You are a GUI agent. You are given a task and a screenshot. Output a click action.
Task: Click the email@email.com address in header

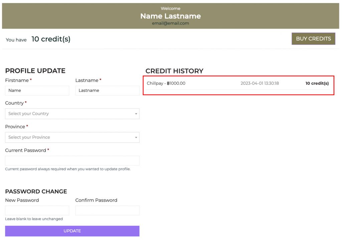pyautogui.click(x=170, y=23)
